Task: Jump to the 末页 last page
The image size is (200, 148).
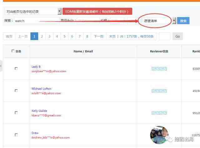Action: tap(112, 36)
